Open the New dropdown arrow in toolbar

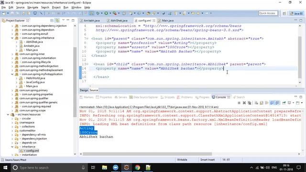(8, 13)
